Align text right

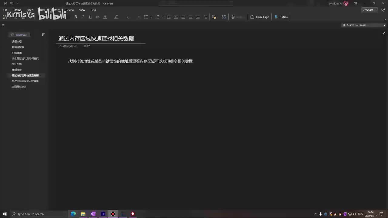point(198,17)
